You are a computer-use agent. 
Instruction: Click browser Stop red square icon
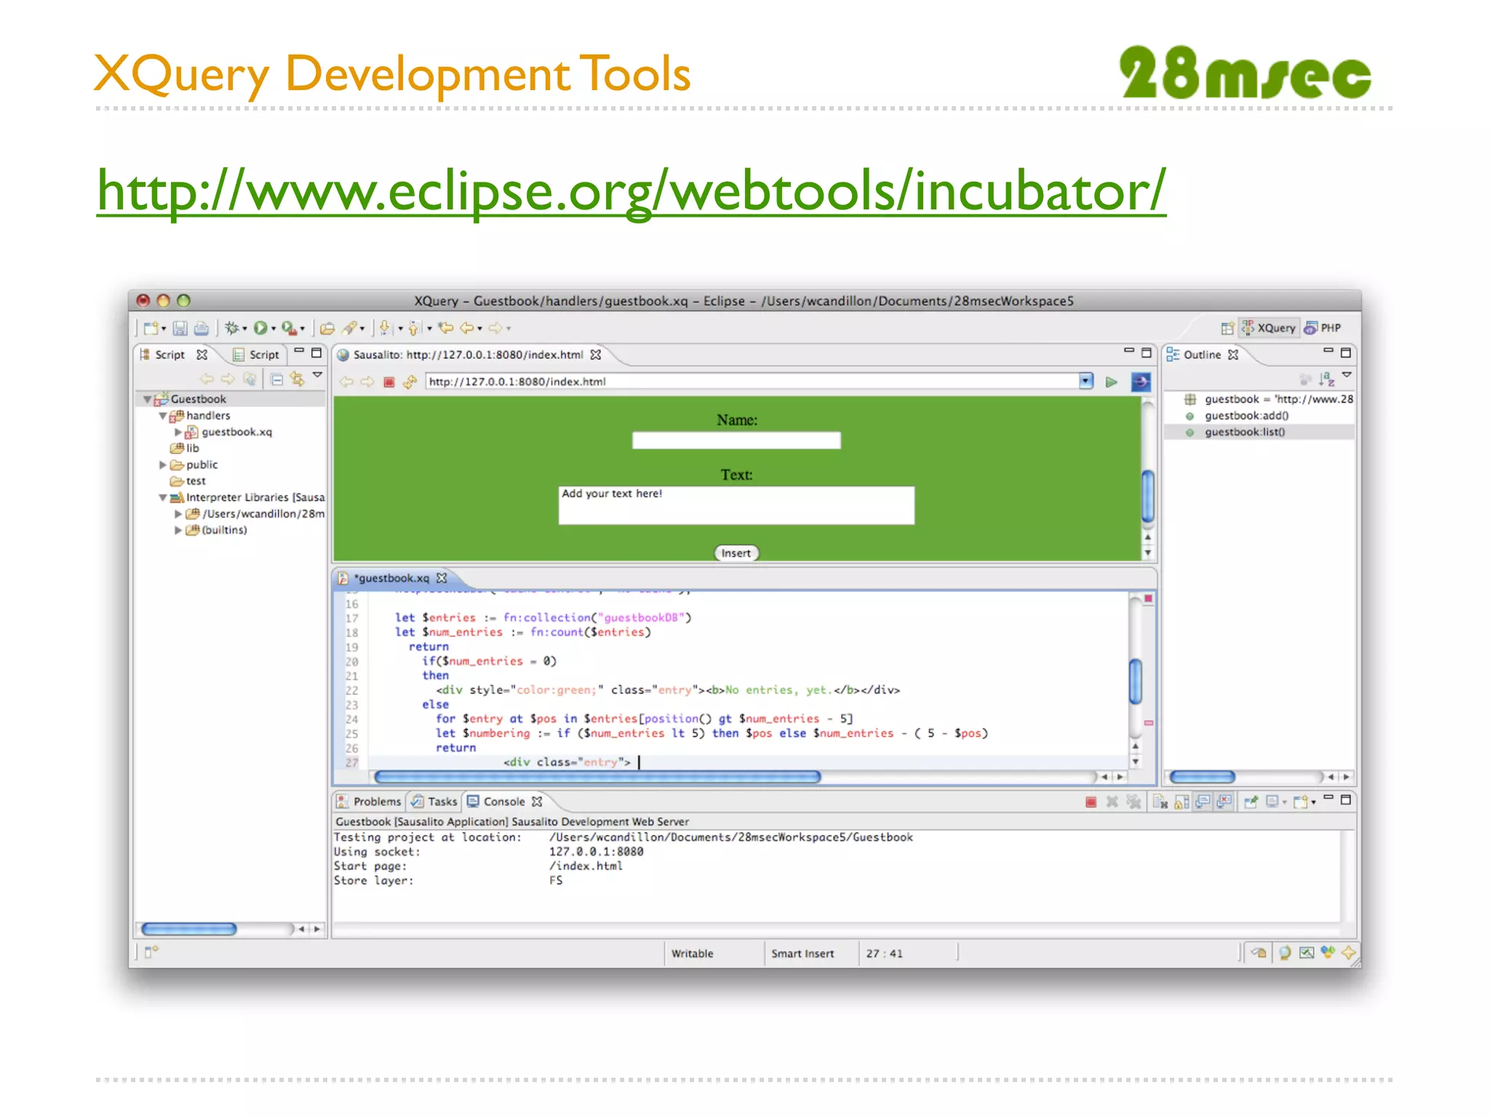click(x=389, y=382)
